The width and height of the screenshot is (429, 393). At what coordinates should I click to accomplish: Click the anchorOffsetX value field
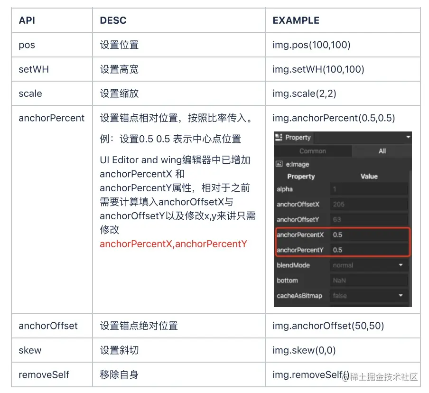point(369,204)
